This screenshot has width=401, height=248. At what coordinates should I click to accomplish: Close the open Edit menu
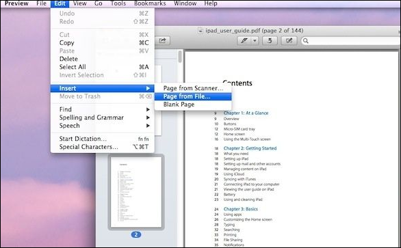60,3
